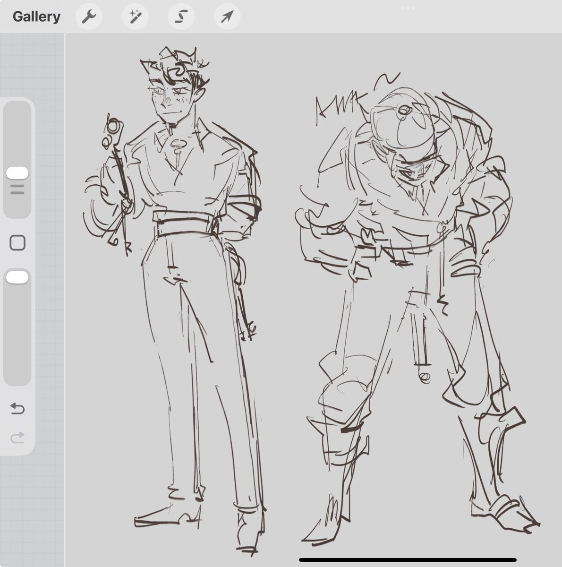Activate the Transform arrow tool
562x567 pixels.
[x=227, y=17]
